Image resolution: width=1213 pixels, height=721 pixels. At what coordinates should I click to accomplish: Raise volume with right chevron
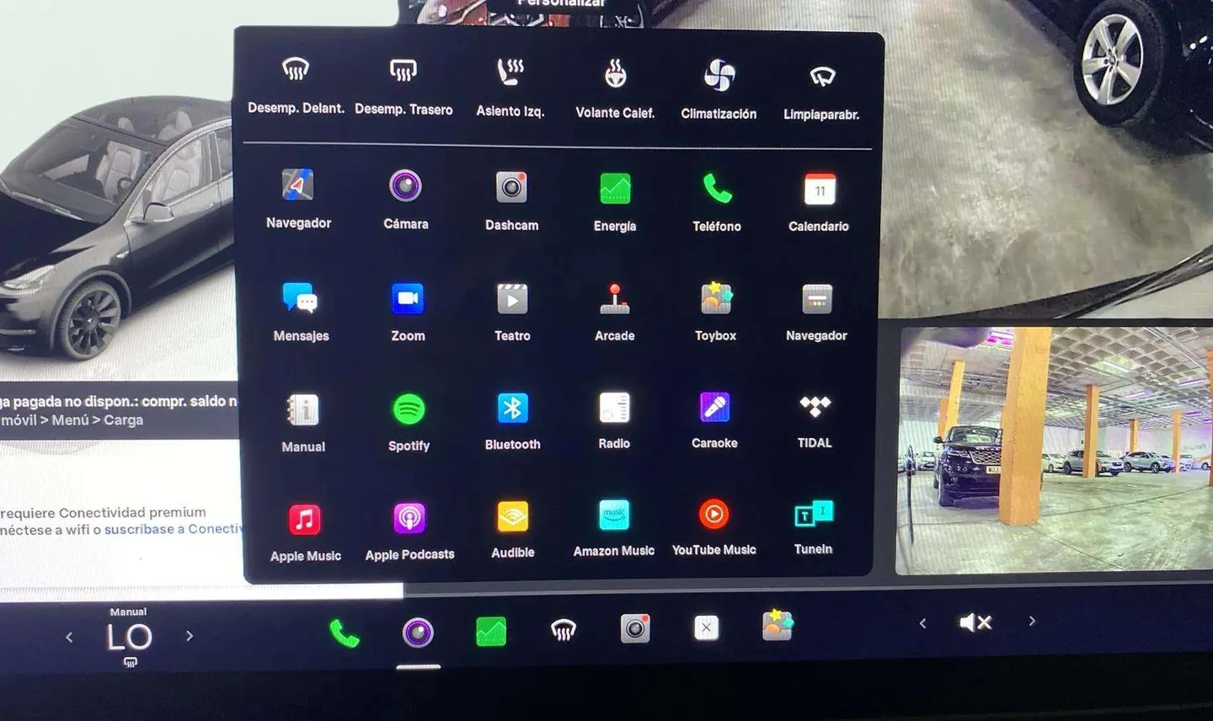tap(1032, 622)
